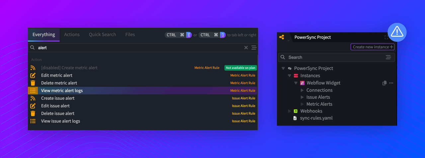Image resolution: width=425 pixels, height=158 pixels.
Task: Click the CTRL ⌘ [ tab-left shortcut badge
Action: [178, 35]
